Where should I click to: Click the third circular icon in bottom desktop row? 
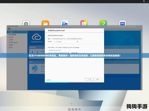(76, 109)
